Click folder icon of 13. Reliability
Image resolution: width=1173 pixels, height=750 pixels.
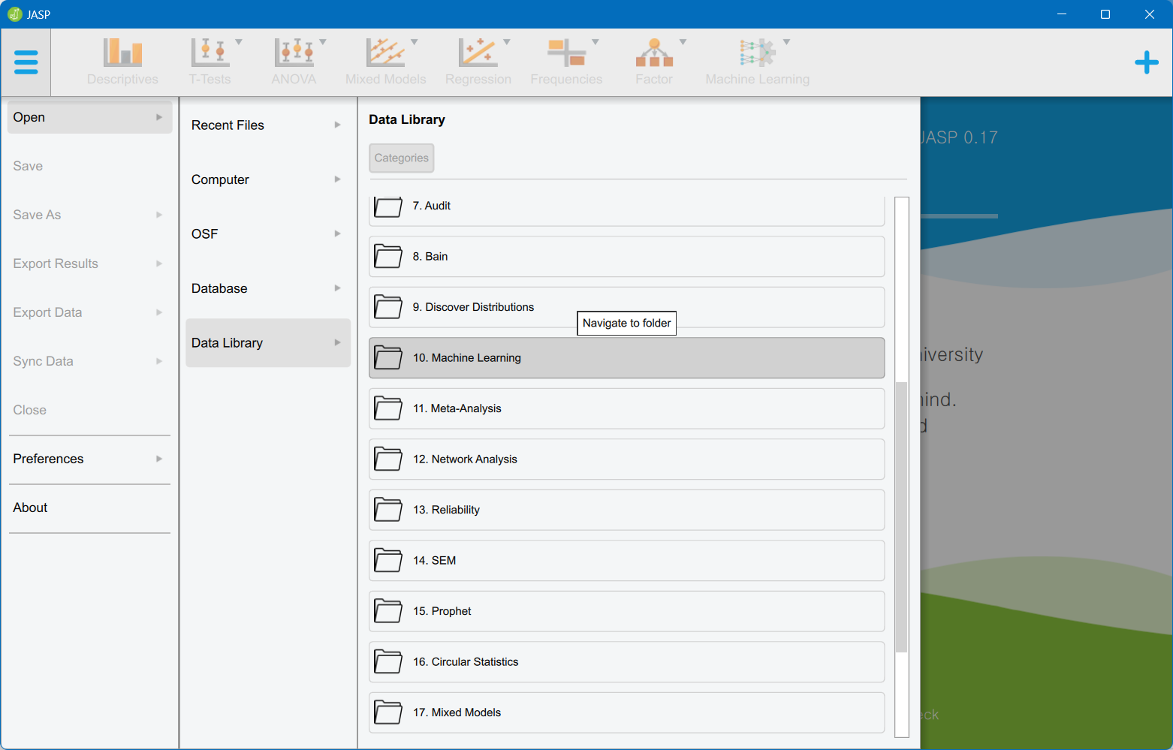(388, 510)
